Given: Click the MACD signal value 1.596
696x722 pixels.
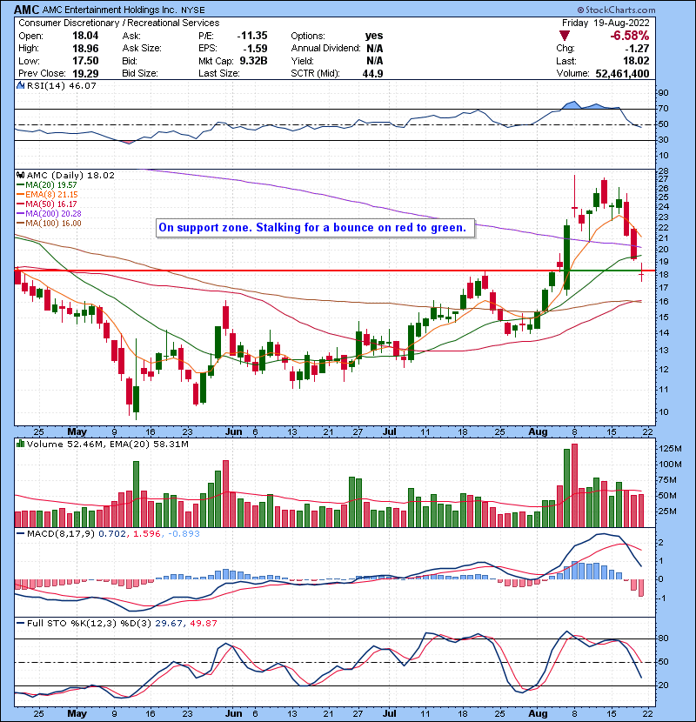Looking at the screenshot, I should [x=147, y=534].
